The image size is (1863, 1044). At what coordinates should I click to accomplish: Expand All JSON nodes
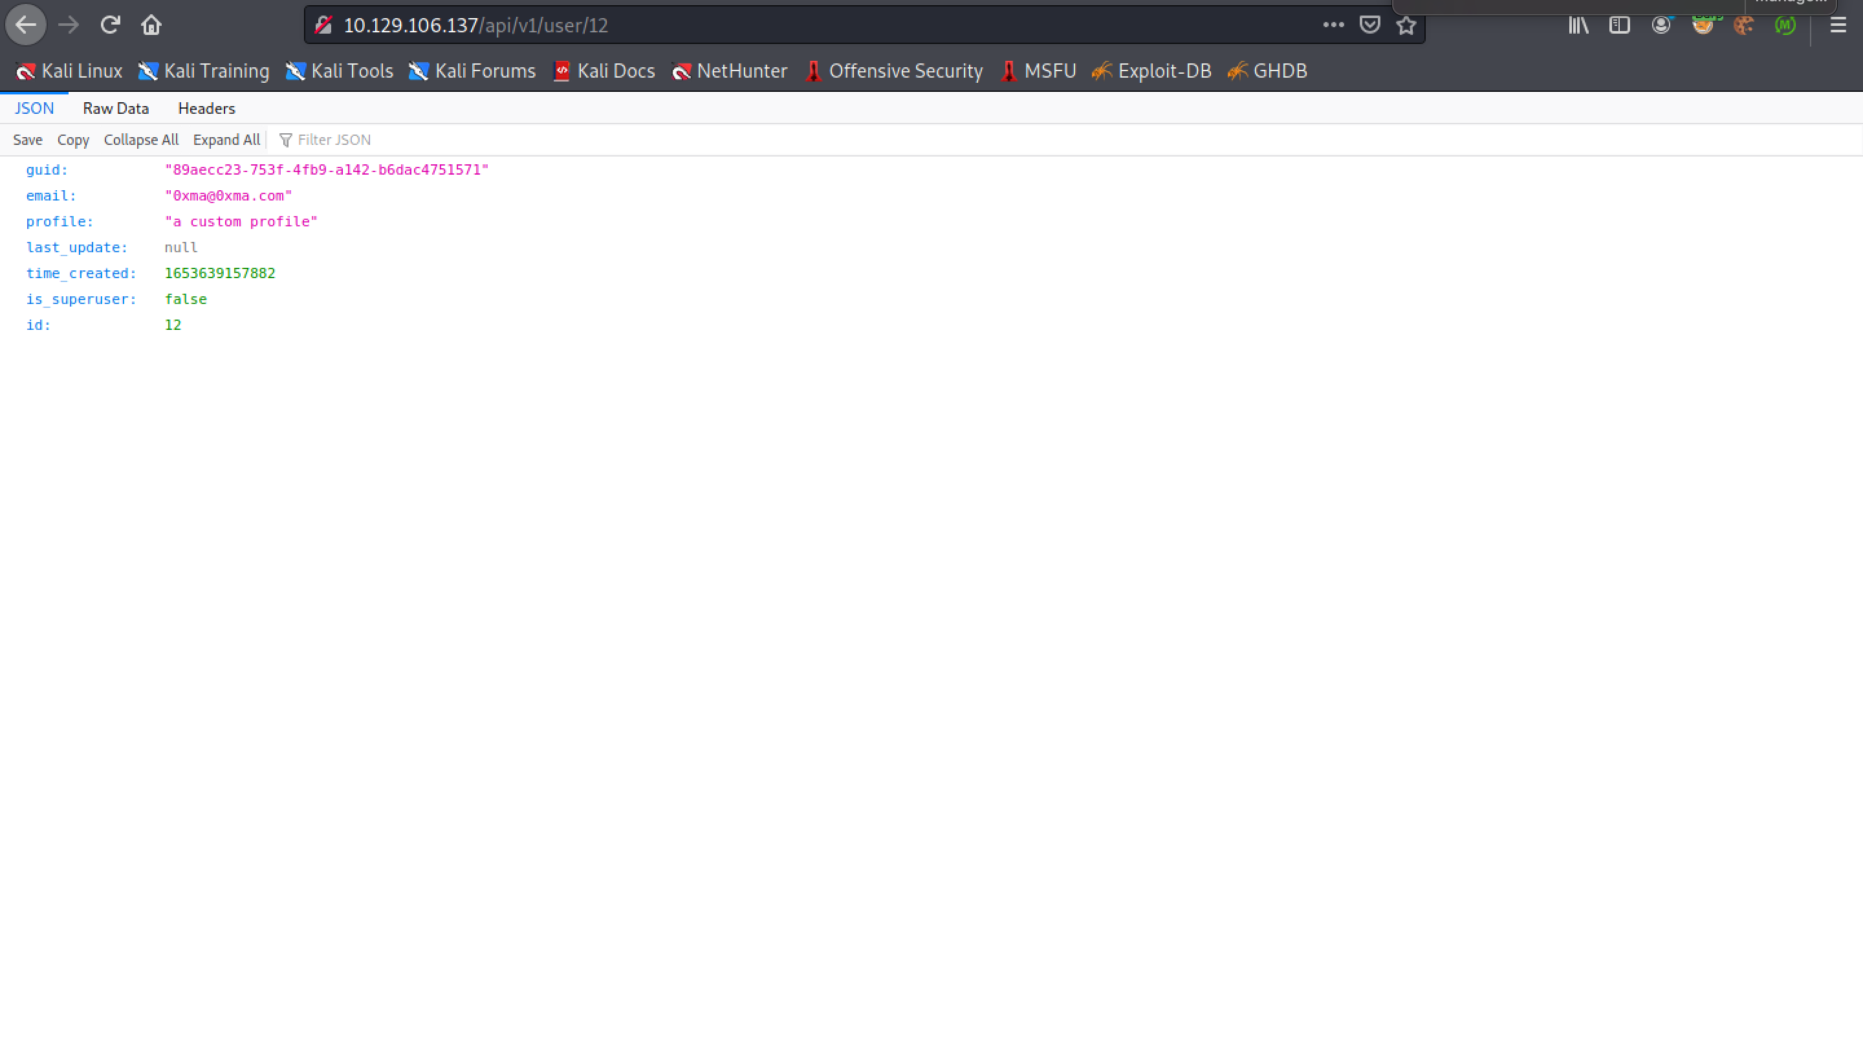click(x=226, y=140)
